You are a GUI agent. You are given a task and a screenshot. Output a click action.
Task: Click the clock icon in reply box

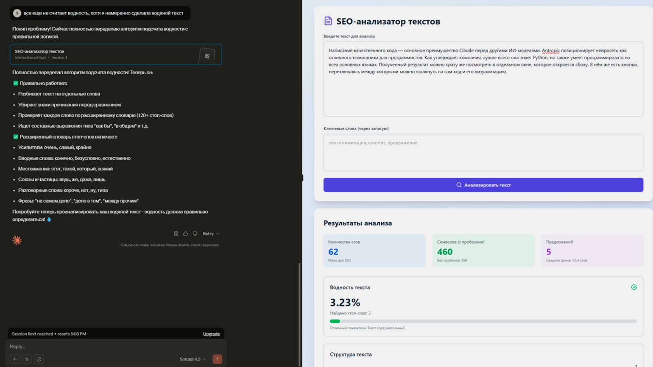[x=39, y=359]
